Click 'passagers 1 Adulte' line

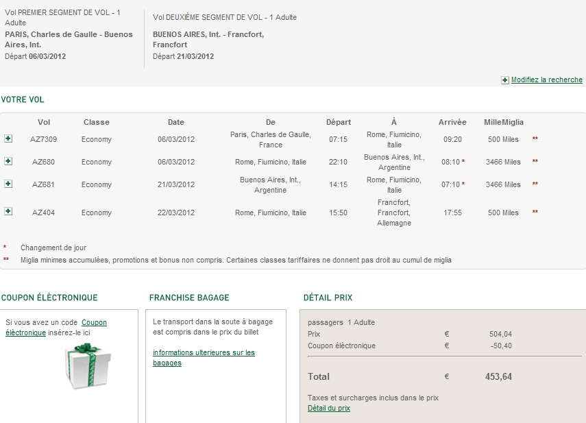(341, 322)
